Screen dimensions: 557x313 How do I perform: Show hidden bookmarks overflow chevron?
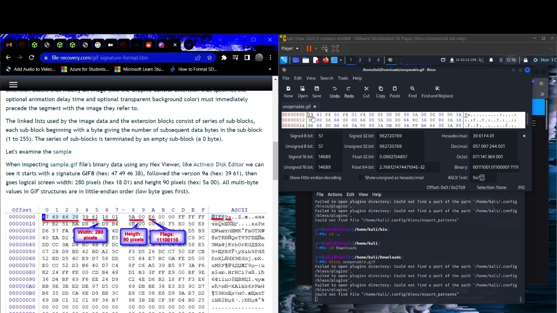pyautogui.click(x=270, y=69)
